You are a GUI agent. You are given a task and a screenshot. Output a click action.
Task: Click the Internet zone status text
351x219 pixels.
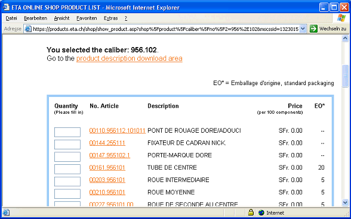(275, 212)
